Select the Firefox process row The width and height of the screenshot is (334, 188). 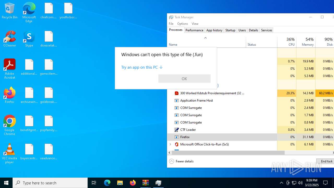pos(250,137)
